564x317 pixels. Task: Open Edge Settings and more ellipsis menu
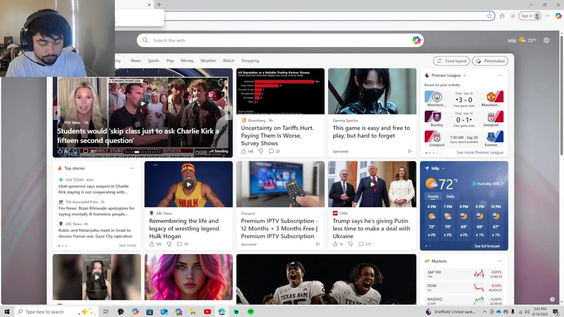(x=547, y=16)
